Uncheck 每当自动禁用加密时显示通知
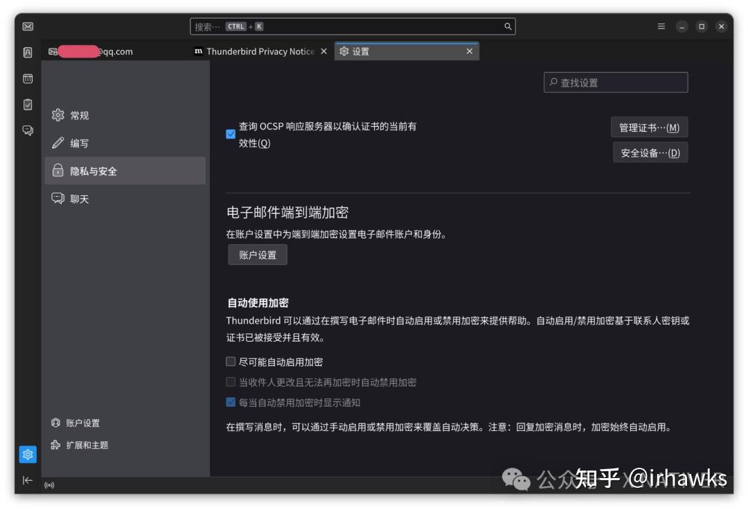748x510 pixels. 231,402
